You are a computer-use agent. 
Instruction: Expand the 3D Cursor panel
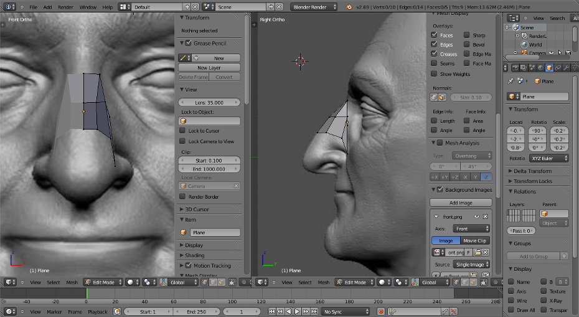tap(181, 209)
